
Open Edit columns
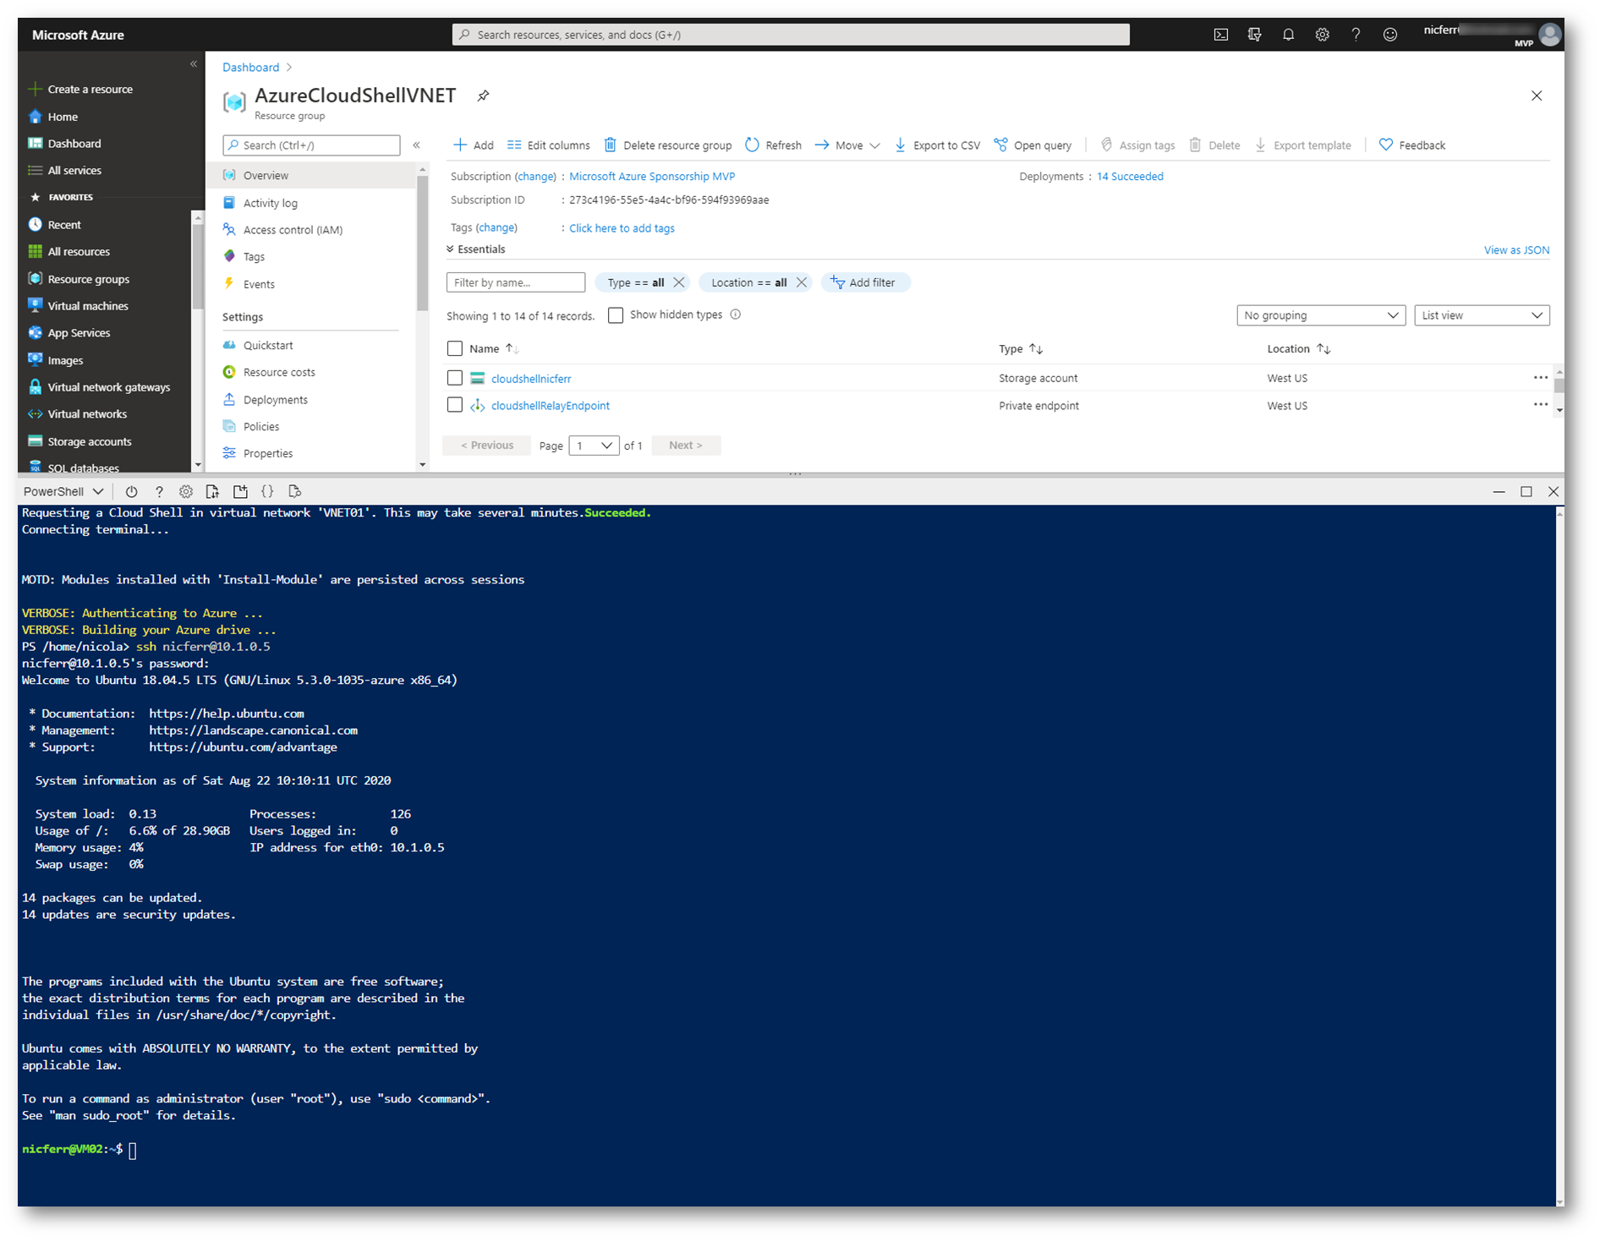click(x=549, y=145)
